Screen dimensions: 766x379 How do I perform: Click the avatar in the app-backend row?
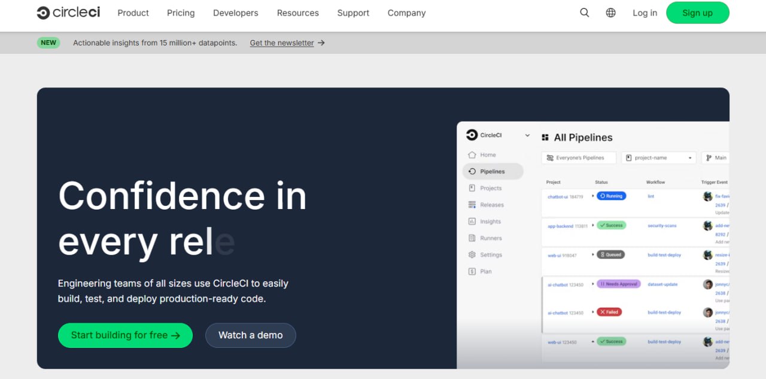pos(708,226)
